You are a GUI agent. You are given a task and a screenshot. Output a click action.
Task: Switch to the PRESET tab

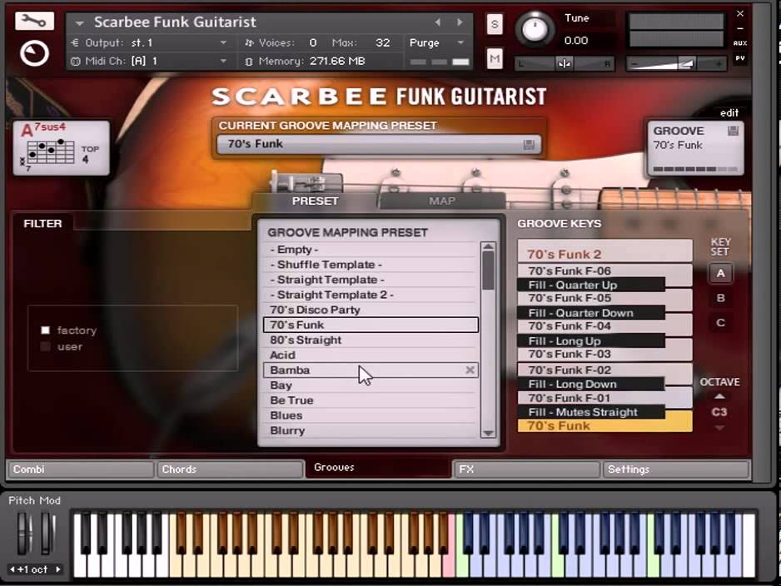click(x=315, y=201)
